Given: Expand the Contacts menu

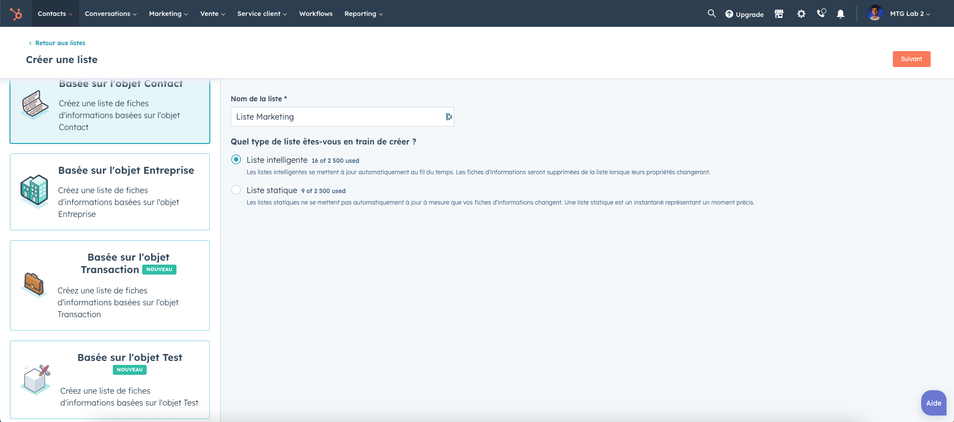Looking at the screenshot, I should click(x=55, y=13).
